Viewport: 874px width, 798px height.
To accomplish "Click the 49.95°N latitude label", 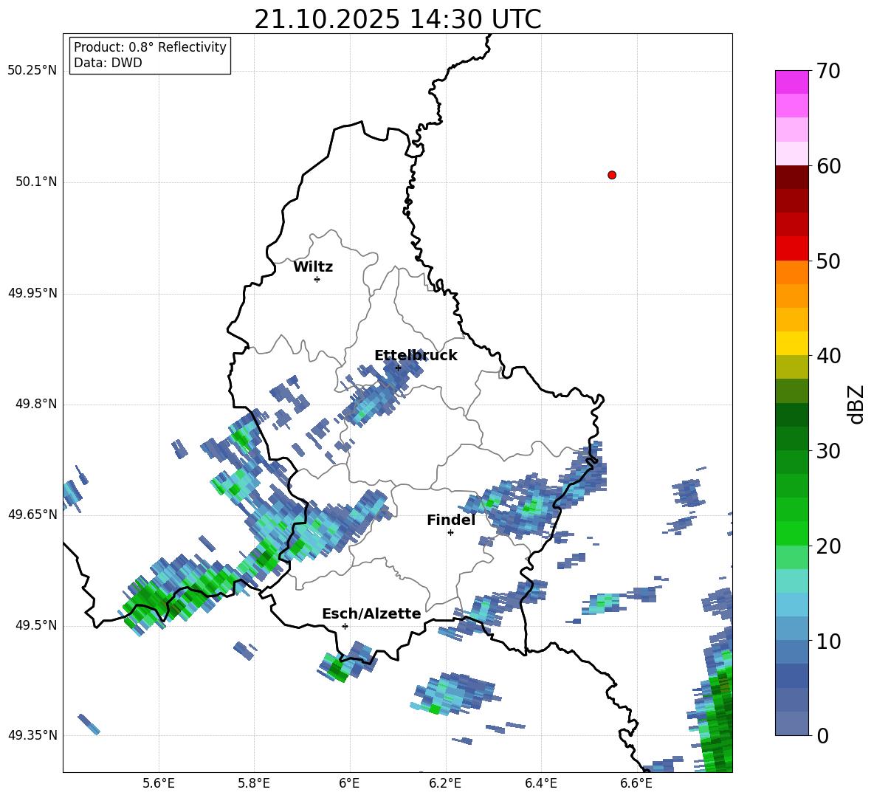I will pyautogui.click(x=32, y=292).
